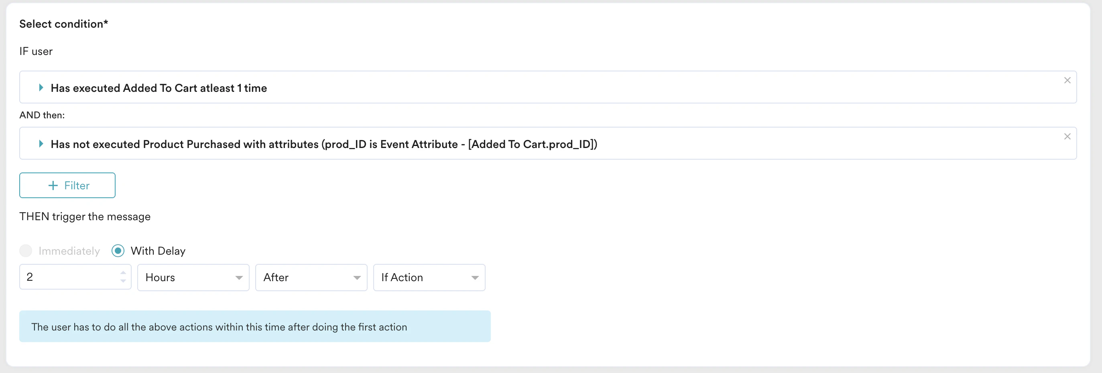Select the Immediately radio option
This screenshot has height=373, width=1102.
coord(26,251)
